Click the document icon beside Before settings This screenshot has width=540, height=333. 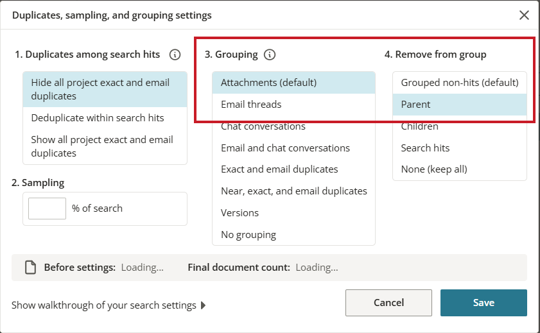(30, 268)
